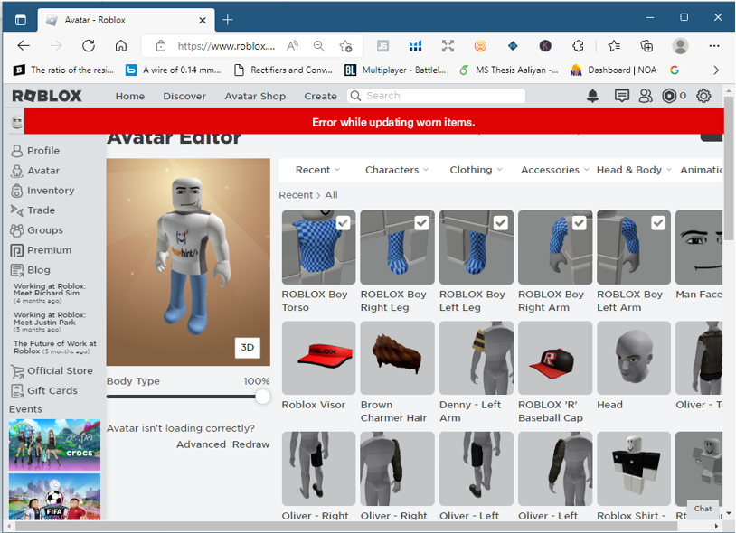Toggle the 3D avatar view button
Viewport: 736px width, 533px height.
pos(248,348)
